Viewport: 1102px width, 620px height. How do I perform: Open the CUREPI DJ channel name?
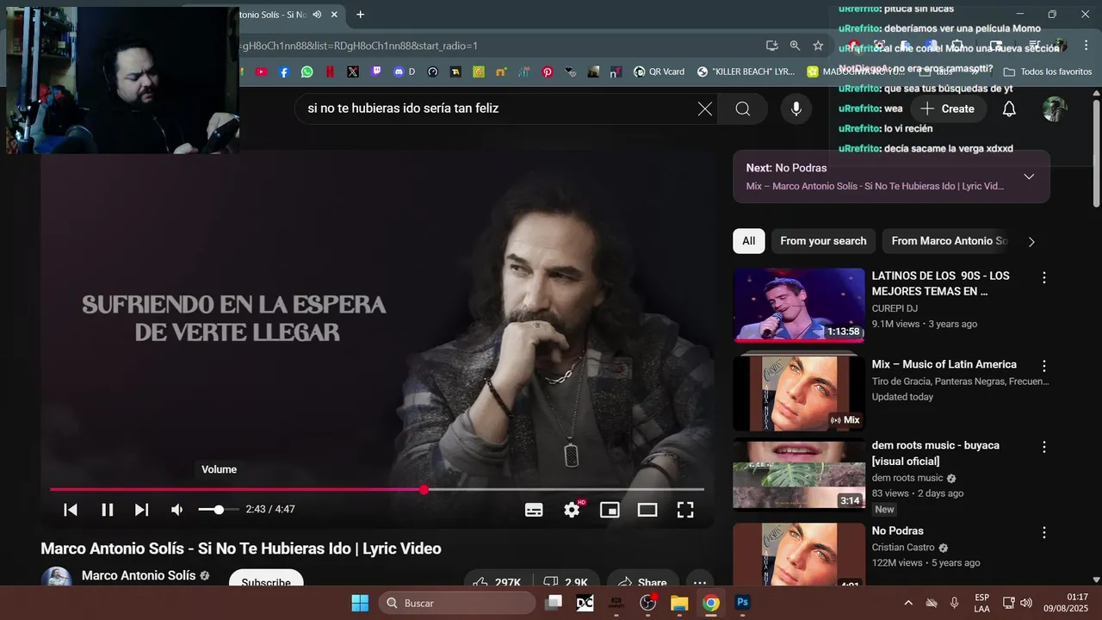tap(895, 308)
